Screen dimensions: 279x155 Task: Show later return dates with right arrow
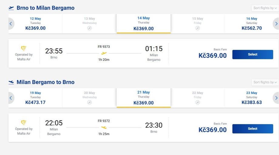tap(276, 98)
